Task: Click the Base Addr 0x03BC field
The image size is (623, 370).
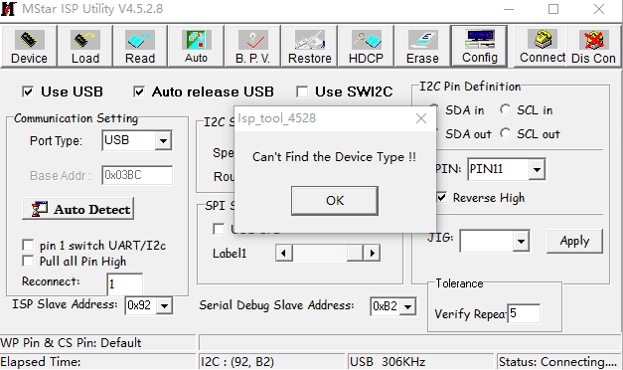Action: click(x=137, y=175)
